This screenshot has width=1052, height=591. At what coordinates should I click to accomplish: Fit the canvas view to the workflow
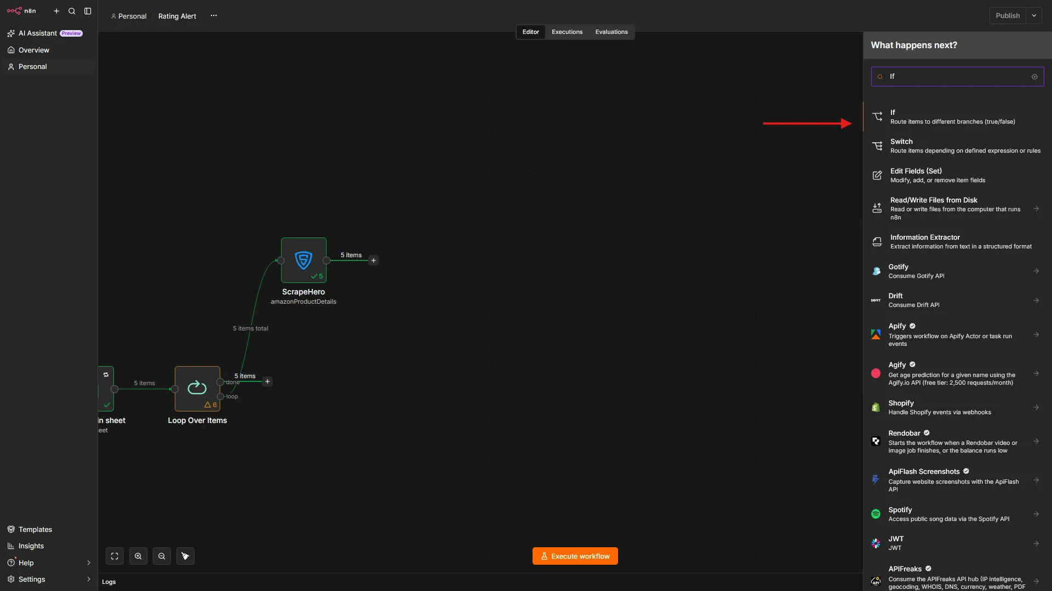tap(115, 556)
